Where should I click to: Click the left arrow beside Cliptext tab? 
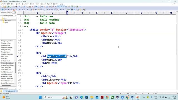pyautogui.click(x=13, y=12)
